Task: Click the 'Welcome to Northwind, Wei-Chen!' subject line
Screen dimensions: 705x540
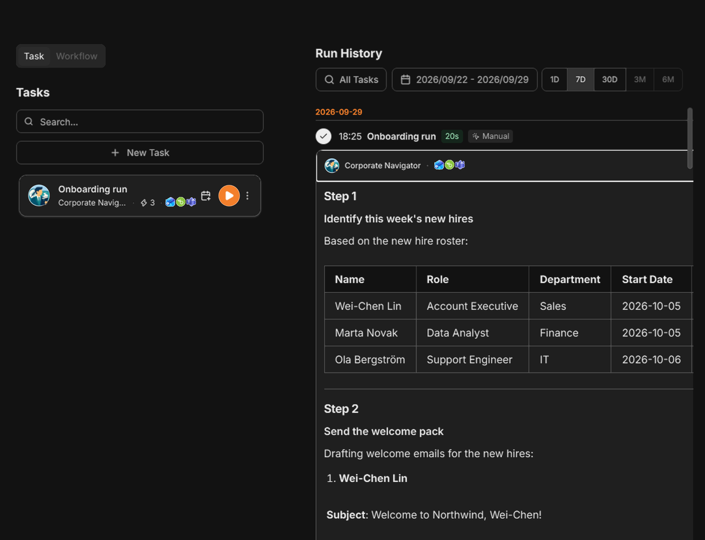Action: tap(456, 515)
